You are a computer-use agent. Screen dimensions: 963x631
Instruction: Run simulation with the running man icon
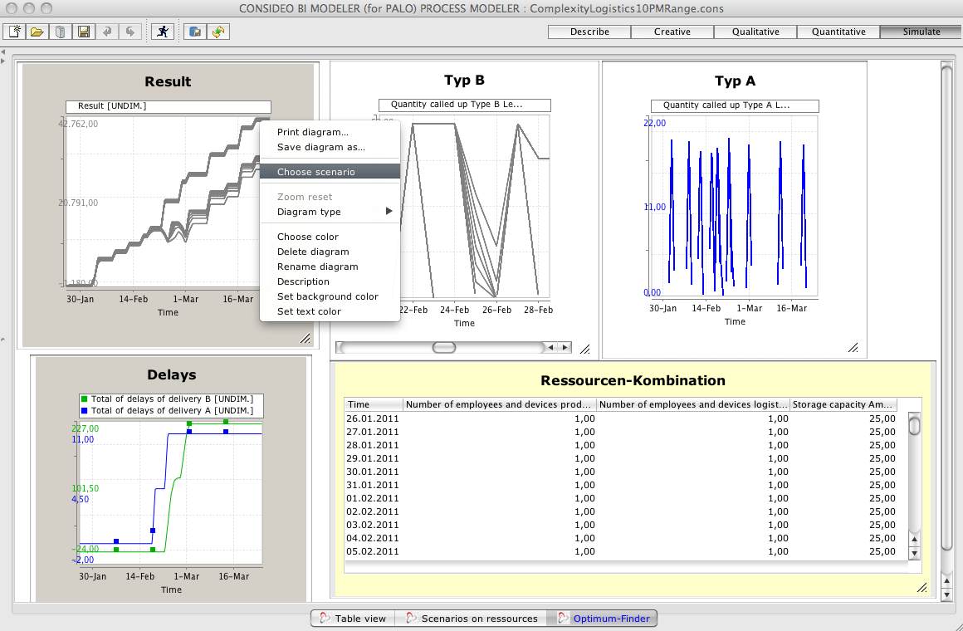point(164,32)
